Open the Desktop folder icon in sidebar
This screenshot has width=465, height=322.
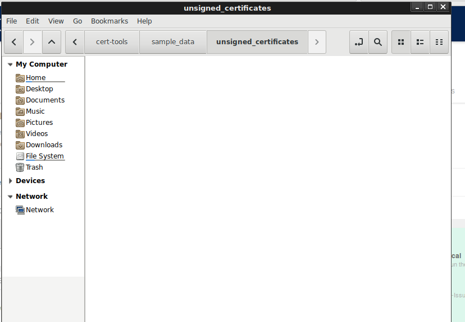(20, 89)
